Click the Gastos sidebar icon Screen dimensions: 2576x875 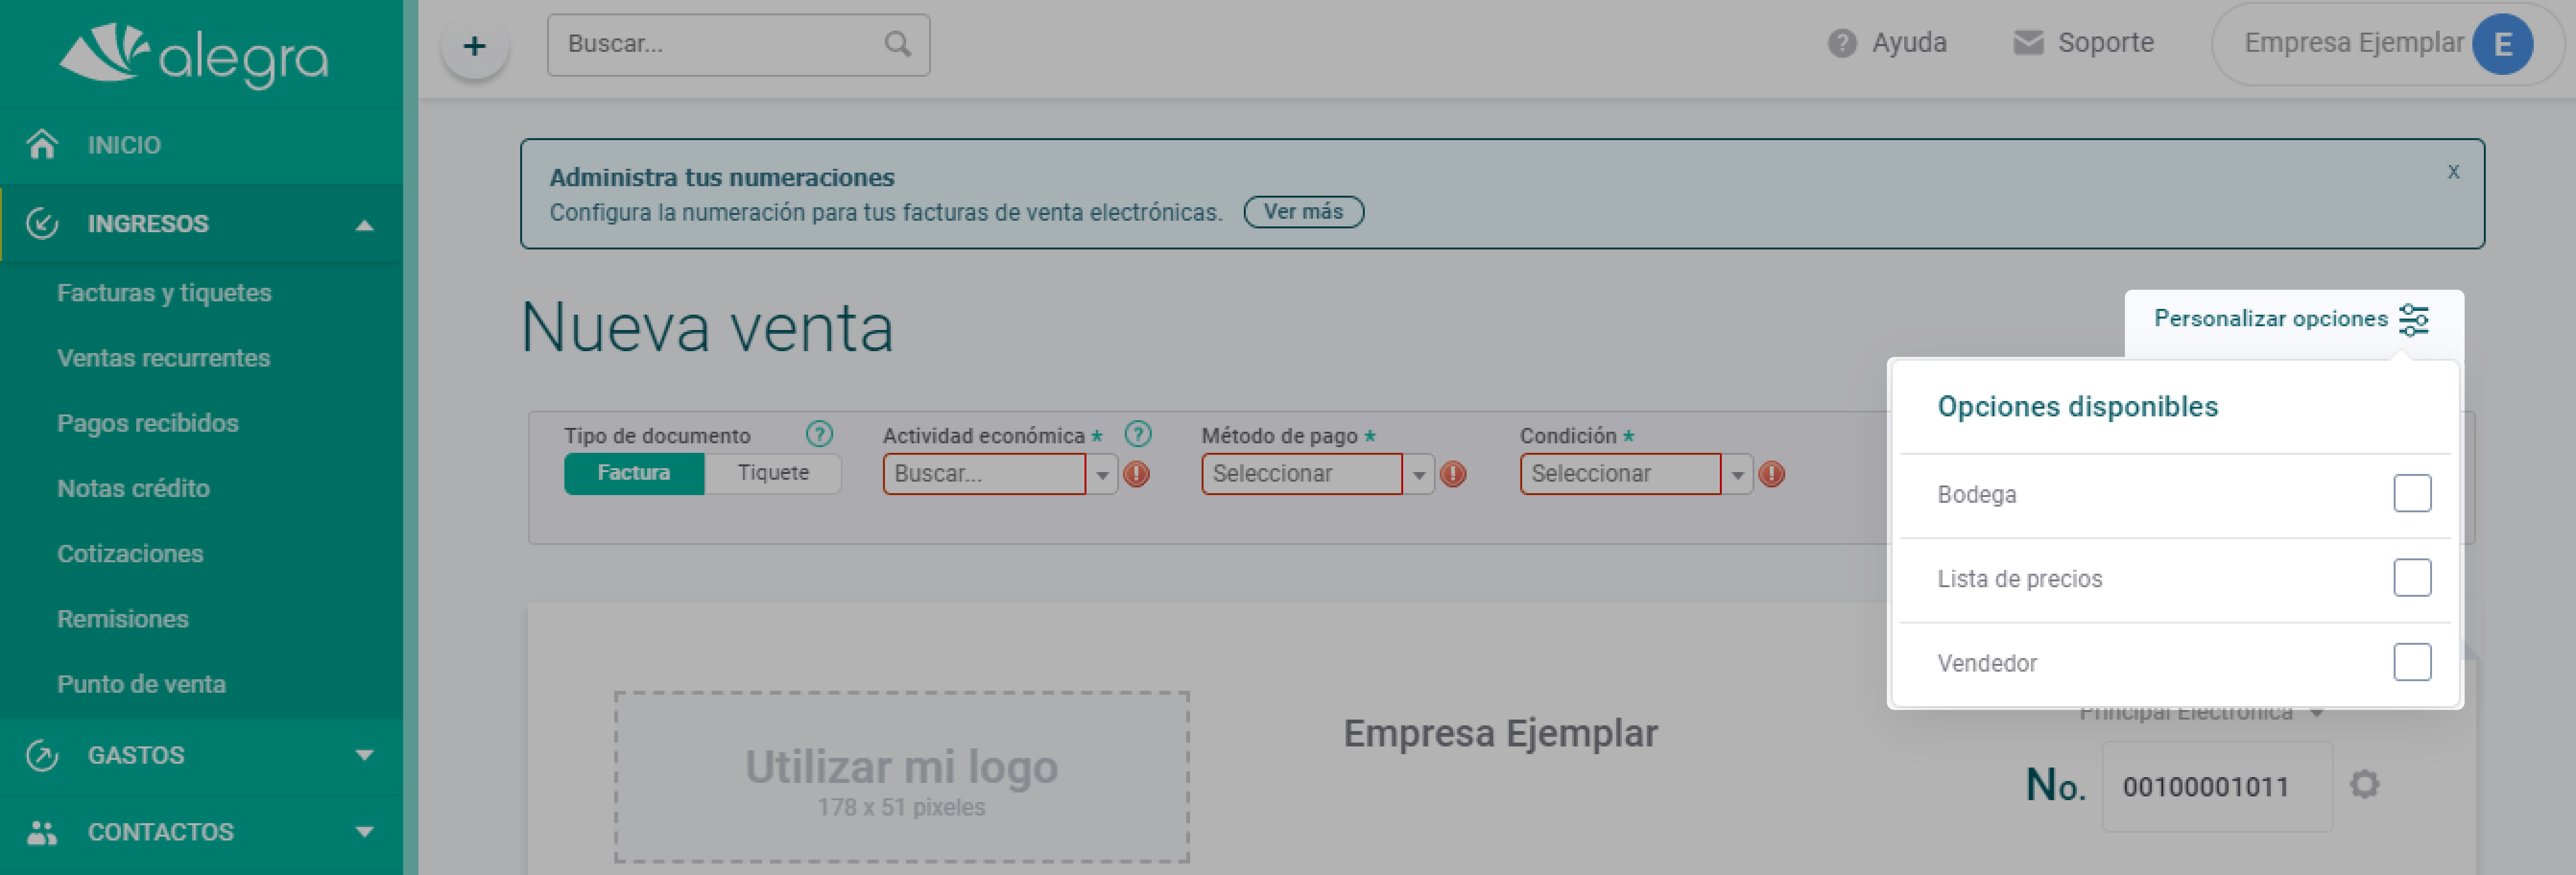click(x=42, y=755)
